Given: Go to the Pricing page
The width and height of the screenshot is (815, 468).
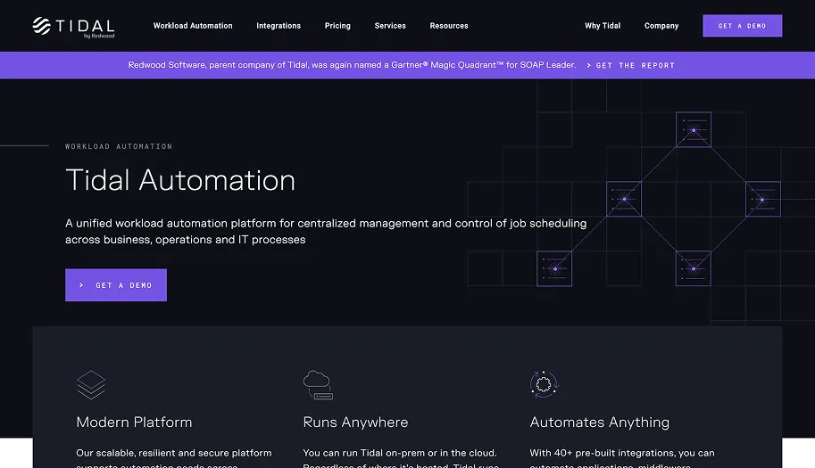Looking at the screenshot, I should click(337, 26).
